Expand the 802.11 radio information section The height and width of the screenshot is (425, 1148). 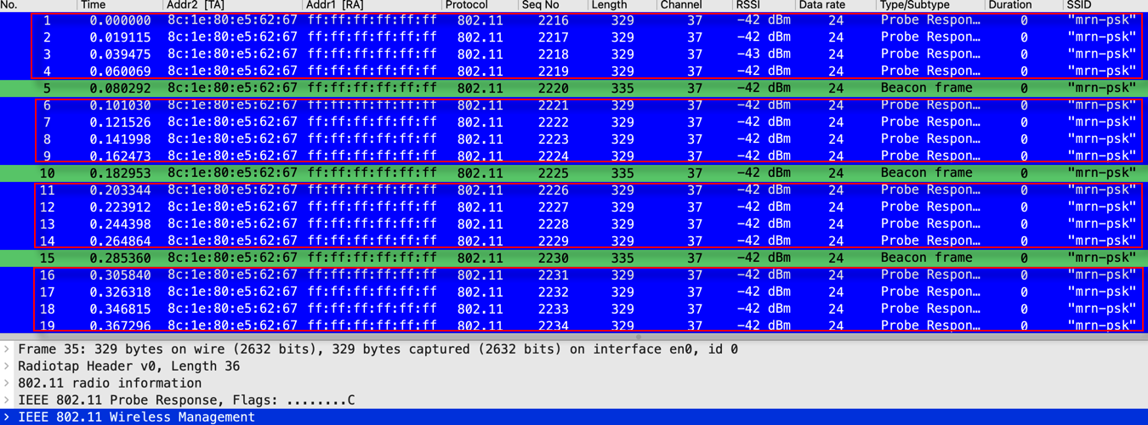[x=7, y=383]
